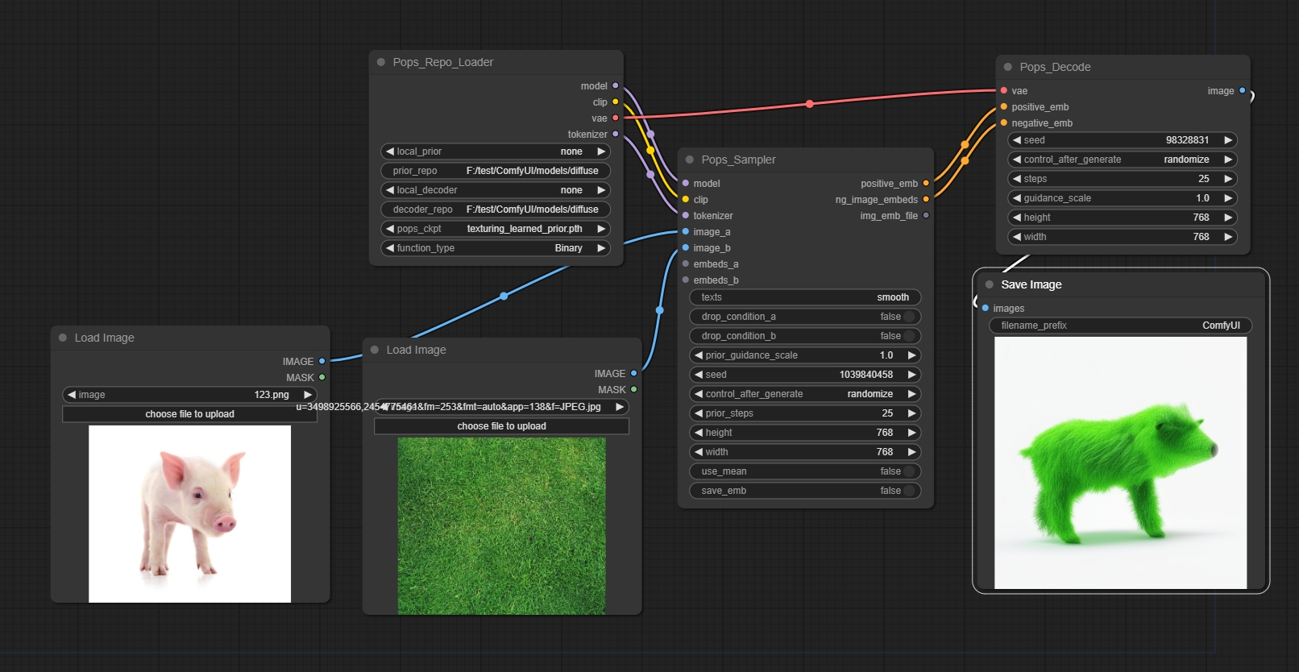
Task: Collapse the Save Image node via its dot
Action: [990, 284]
